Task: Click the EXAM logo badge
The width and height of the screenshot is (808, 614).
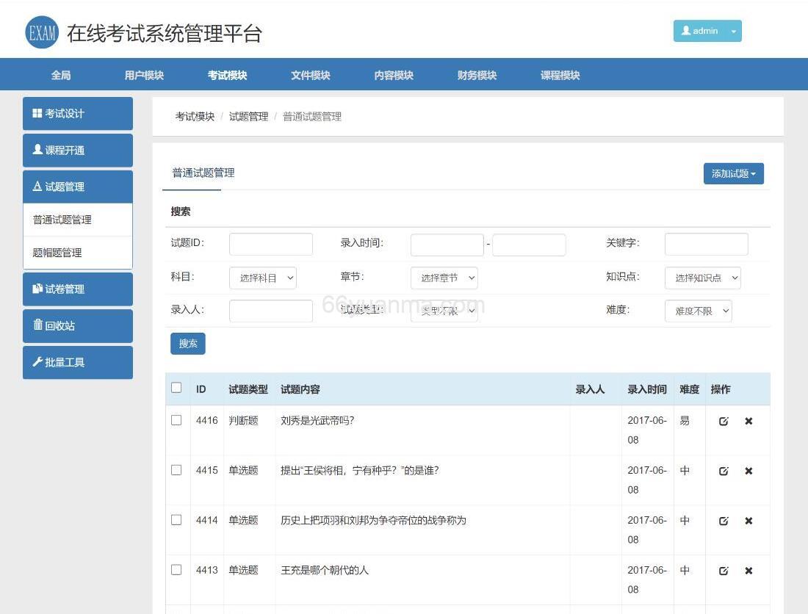Action: pos(42,31)
